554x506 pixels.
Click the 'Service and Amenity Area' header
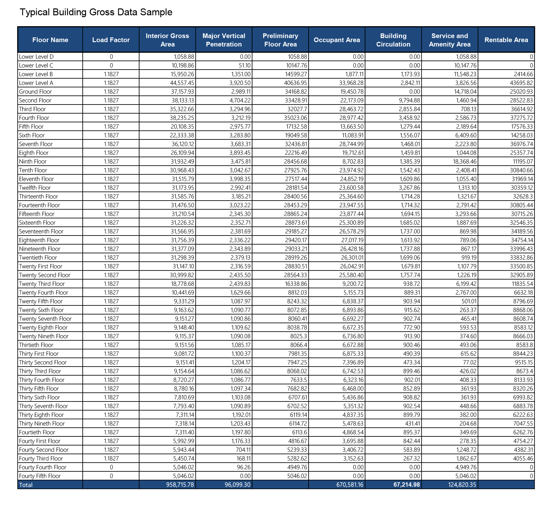tap(450, 40)
